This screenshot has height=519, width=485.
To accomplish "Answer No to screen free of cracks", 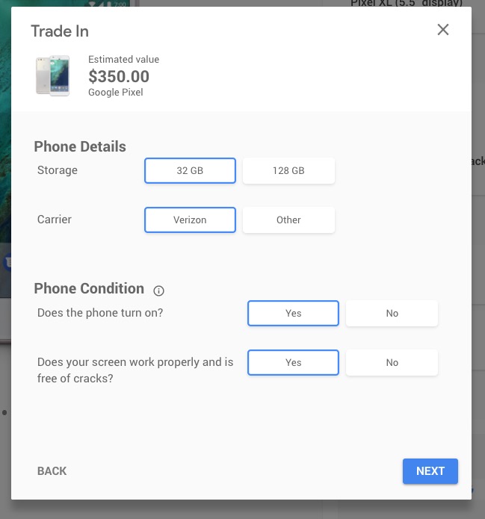I will coord(392,362).
